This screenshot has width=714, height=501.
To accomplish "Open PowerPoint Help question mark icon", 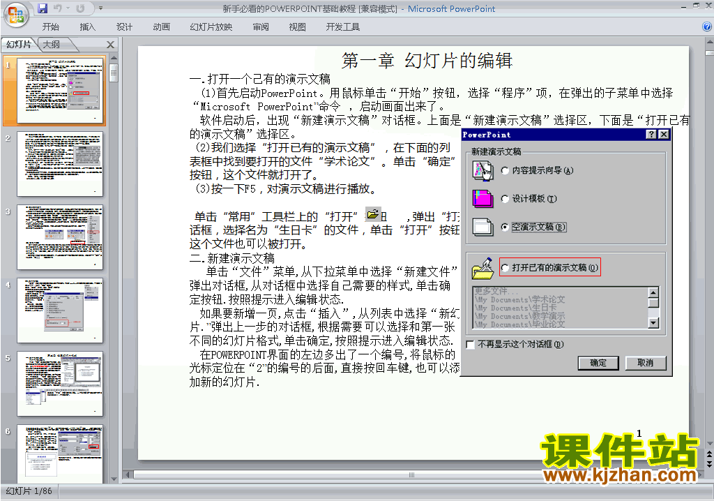I will (707, 27).
